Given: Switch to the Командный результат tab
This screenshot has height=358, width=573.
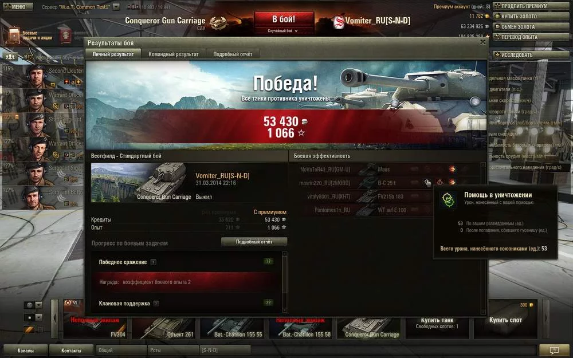Looking at the screenshot, I should (174, 54).
